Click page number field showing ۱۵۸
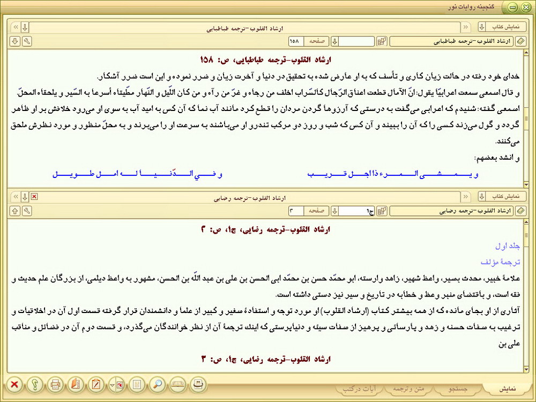 296,41
